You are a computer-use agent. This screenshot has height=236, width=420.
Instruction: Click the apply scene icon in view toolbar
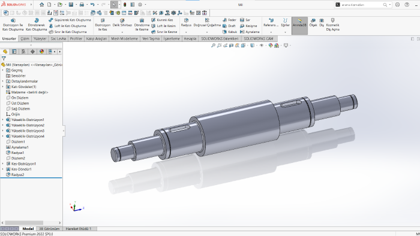click(x=277, y=46)
